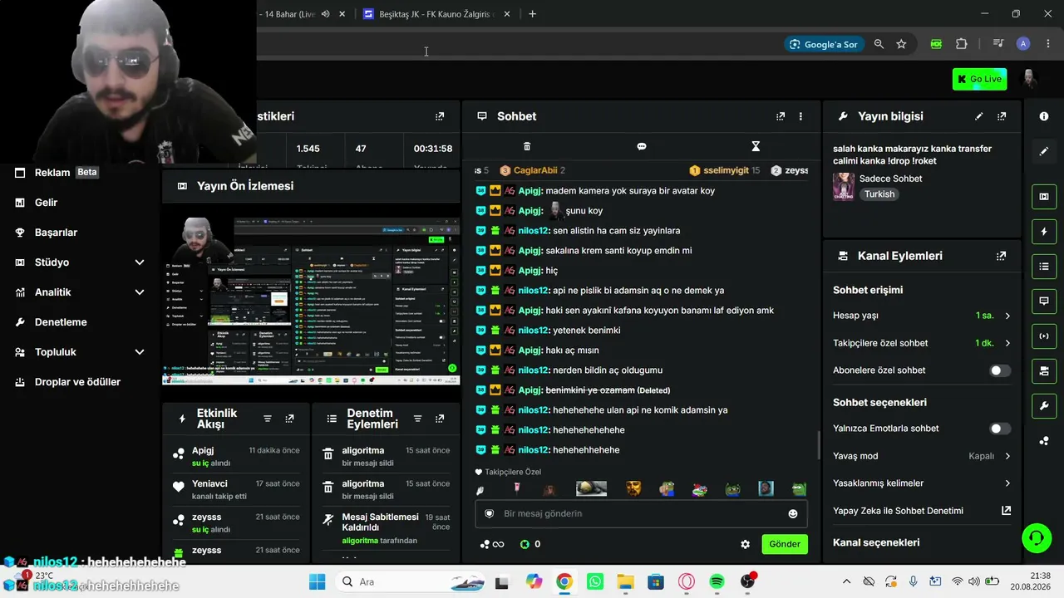Open the emoji picker in chat input
Image resolution: width=1064 pixels, height=598 pixels.
[x=793, y=514]
